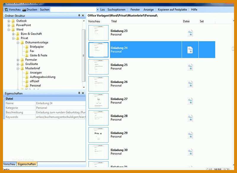This screenshot has width=237, height=173.
Task: Select the Outlook folder icon
Action: point(13,21)
